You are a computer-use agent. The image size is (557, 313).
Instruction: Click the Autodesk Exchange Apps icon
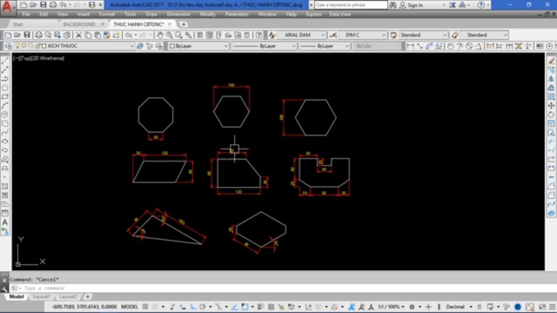[453, 5]
